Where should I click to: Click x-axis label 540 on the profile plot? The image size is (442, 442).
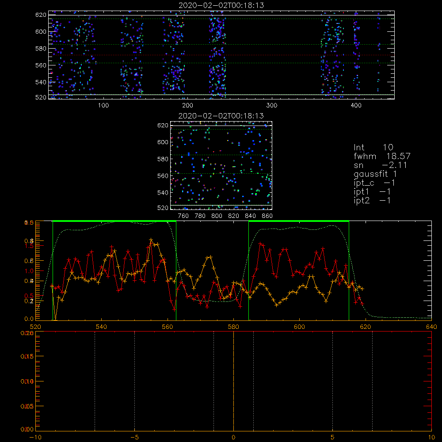pyautogui.click(x=102, y=327)
